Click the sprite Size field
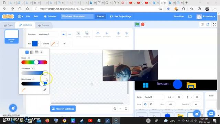This screenshot has height=124, width=220. [170, 104]
